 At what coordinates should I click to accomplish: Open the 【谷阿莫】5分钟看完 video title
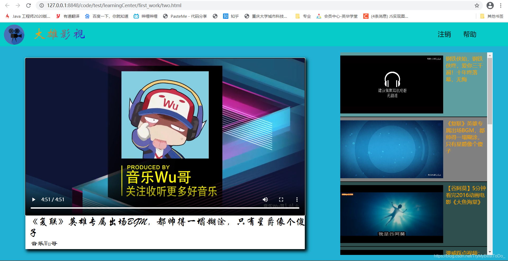point(466,195)
